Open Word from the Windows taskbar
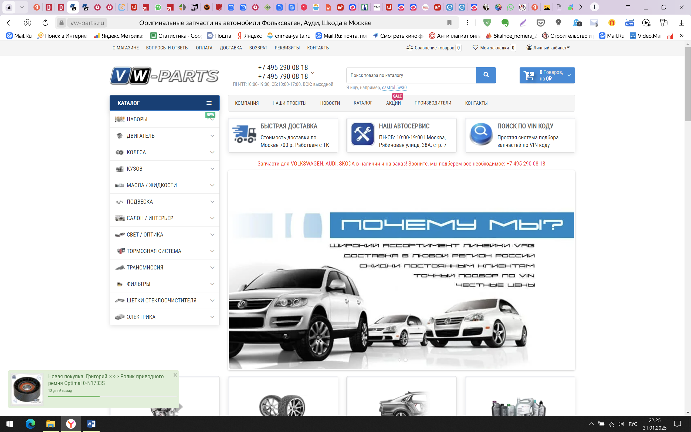The width and height of the screenshot is (691, 432). click(91, 423)
